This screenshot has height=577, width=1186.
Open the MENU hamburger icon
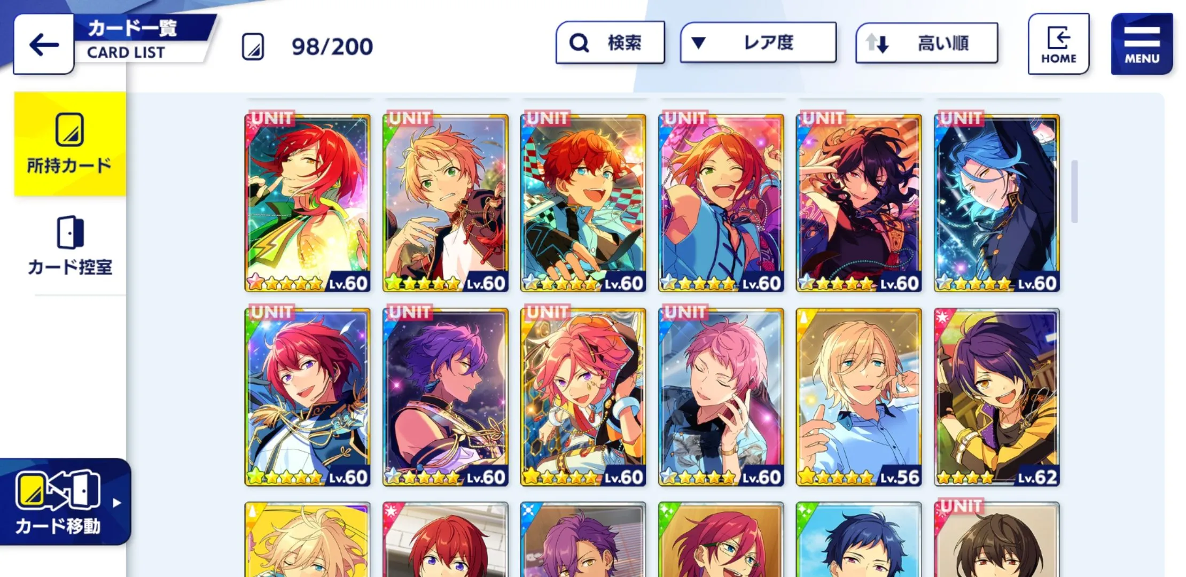point(1142,44)
